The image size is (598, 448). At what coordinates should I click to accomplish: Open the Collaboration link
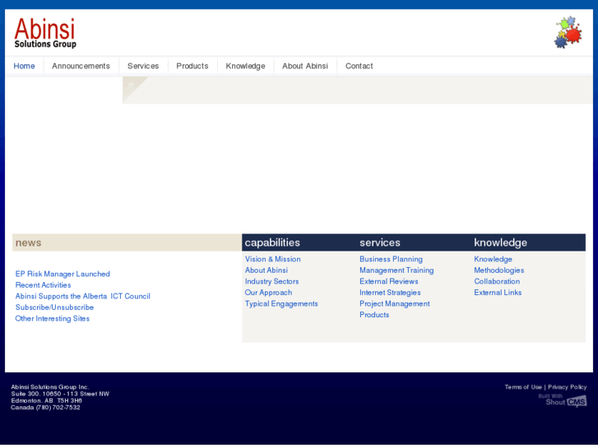[x=497, y=281]
